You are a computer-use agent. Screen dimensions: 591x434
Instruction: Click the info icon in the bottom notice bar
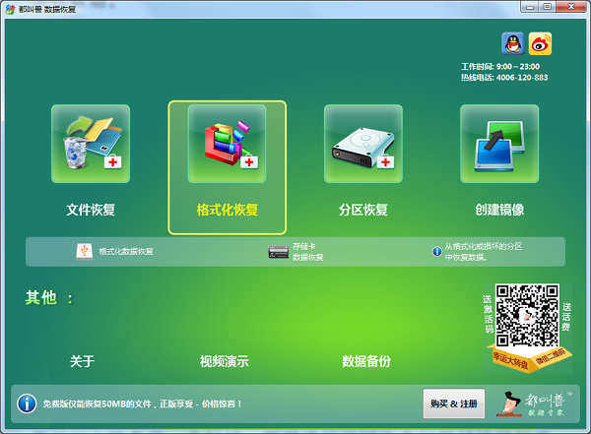(27, 403)
